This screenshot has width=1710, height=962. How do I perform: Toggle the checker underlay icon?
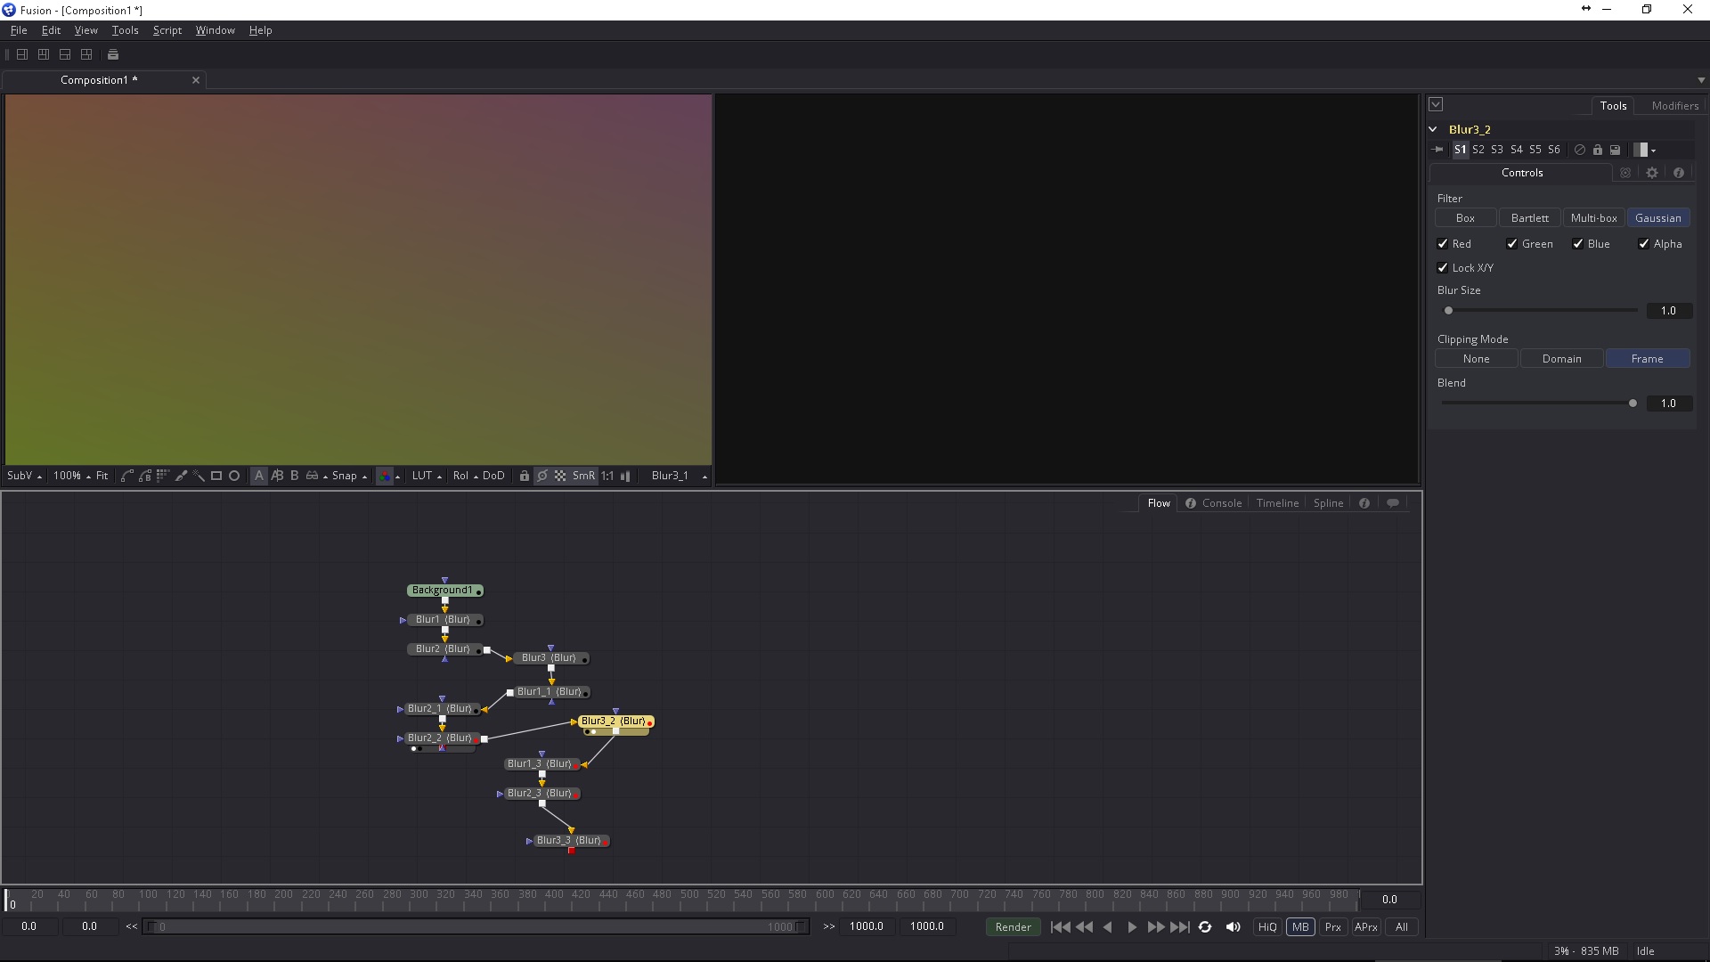click(560, 476)
